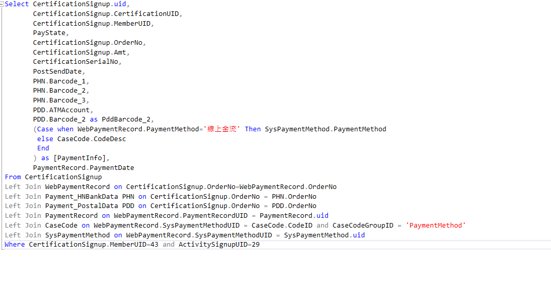551x293 pixels.
Task: Click on PHN.Barcode_1 in the select list
Action: (x=61, y=81)
